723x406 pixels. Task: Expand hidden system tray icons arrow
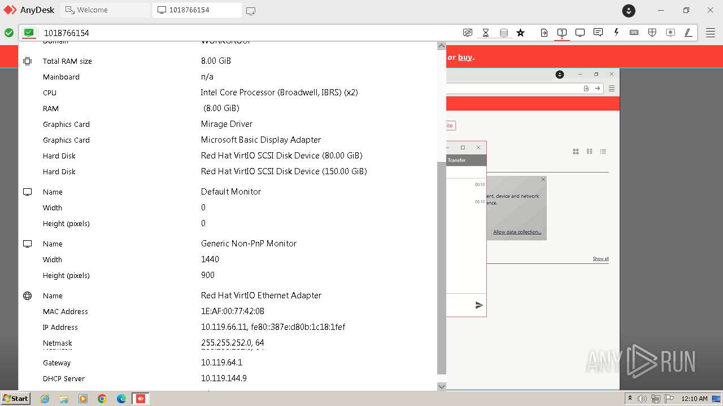point(630,399)
